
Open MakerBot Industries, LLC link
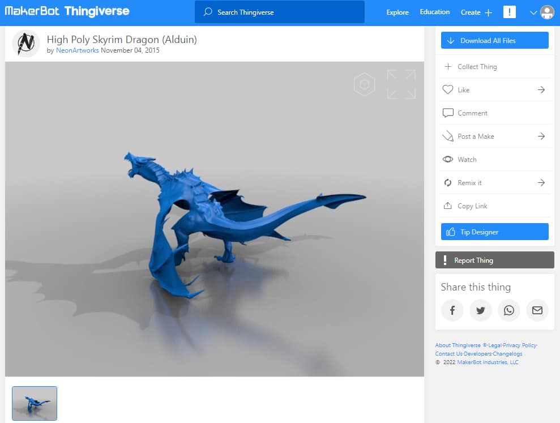(488, 362)
